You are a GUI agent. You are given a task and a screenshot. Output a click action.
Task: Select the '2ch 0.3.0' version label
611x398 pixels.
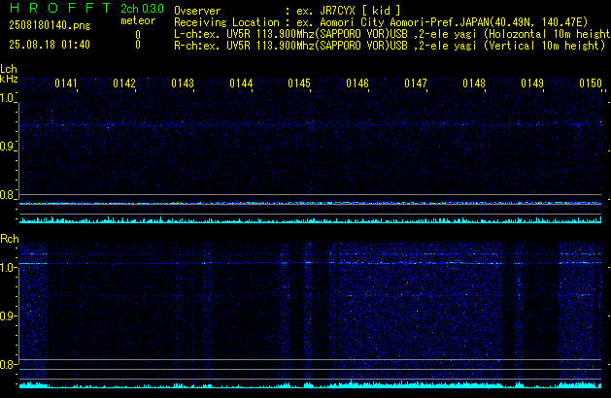pos(142,9)
